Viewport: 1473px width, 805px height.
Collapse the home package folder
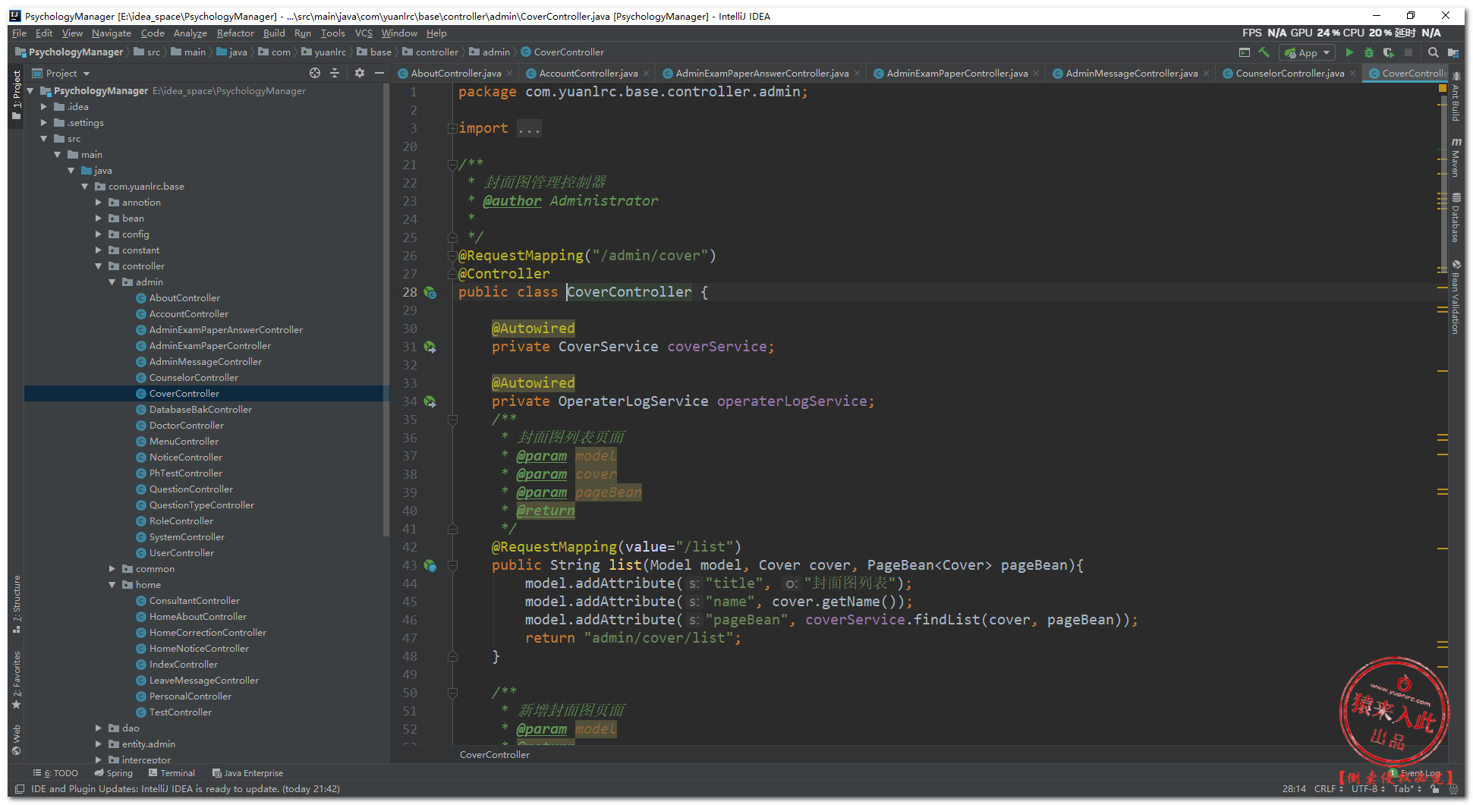tap(112, 584)
